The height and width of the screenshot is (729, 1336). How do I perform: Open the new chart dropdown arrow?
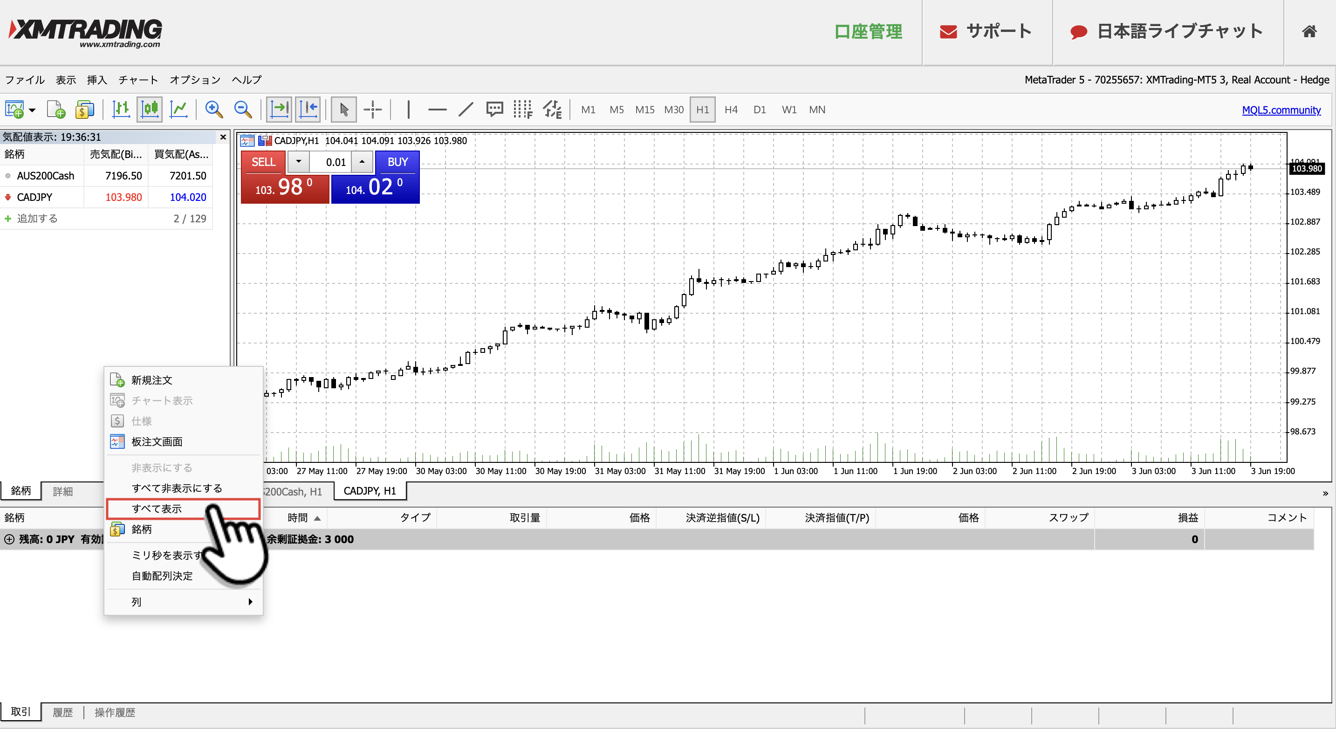(x=32, y=110)
